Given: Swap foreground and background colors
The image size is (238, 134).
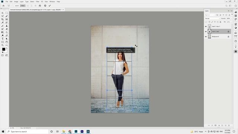Looking at the screenshot, I should (x=7, y=48).
